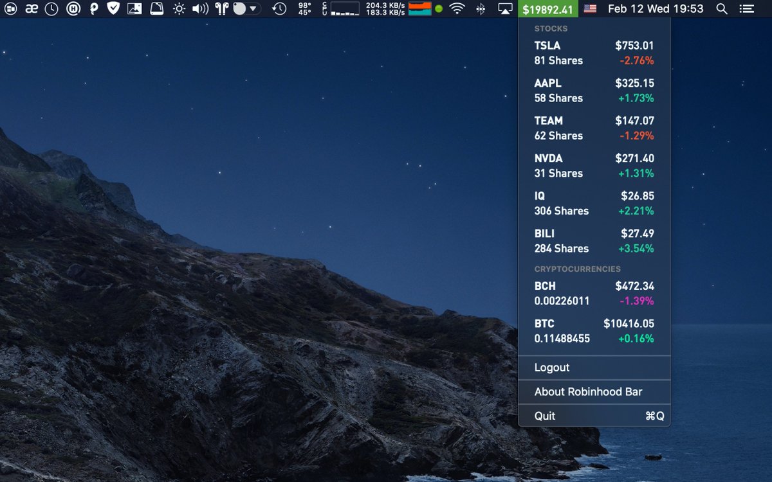Click the 98° 45° temperature readout
The height and width of the screenshot is (482, 772).
(304, 9)
